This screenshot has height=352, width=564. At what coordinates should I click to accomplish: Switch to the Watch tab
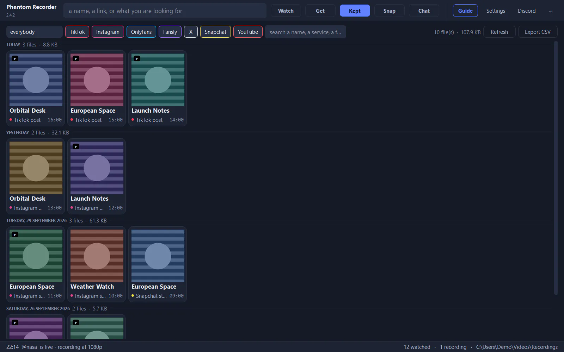pos(286,11)
